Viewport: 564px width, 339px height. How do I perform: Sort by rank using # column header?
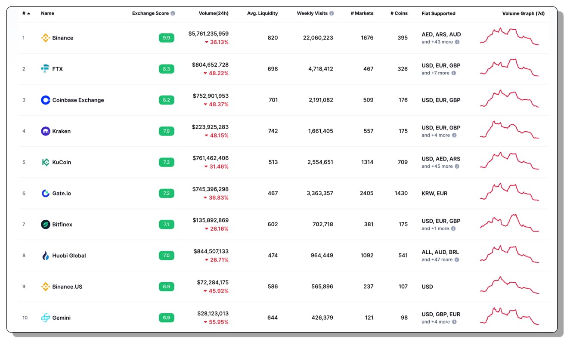click(x=26, y=13)
